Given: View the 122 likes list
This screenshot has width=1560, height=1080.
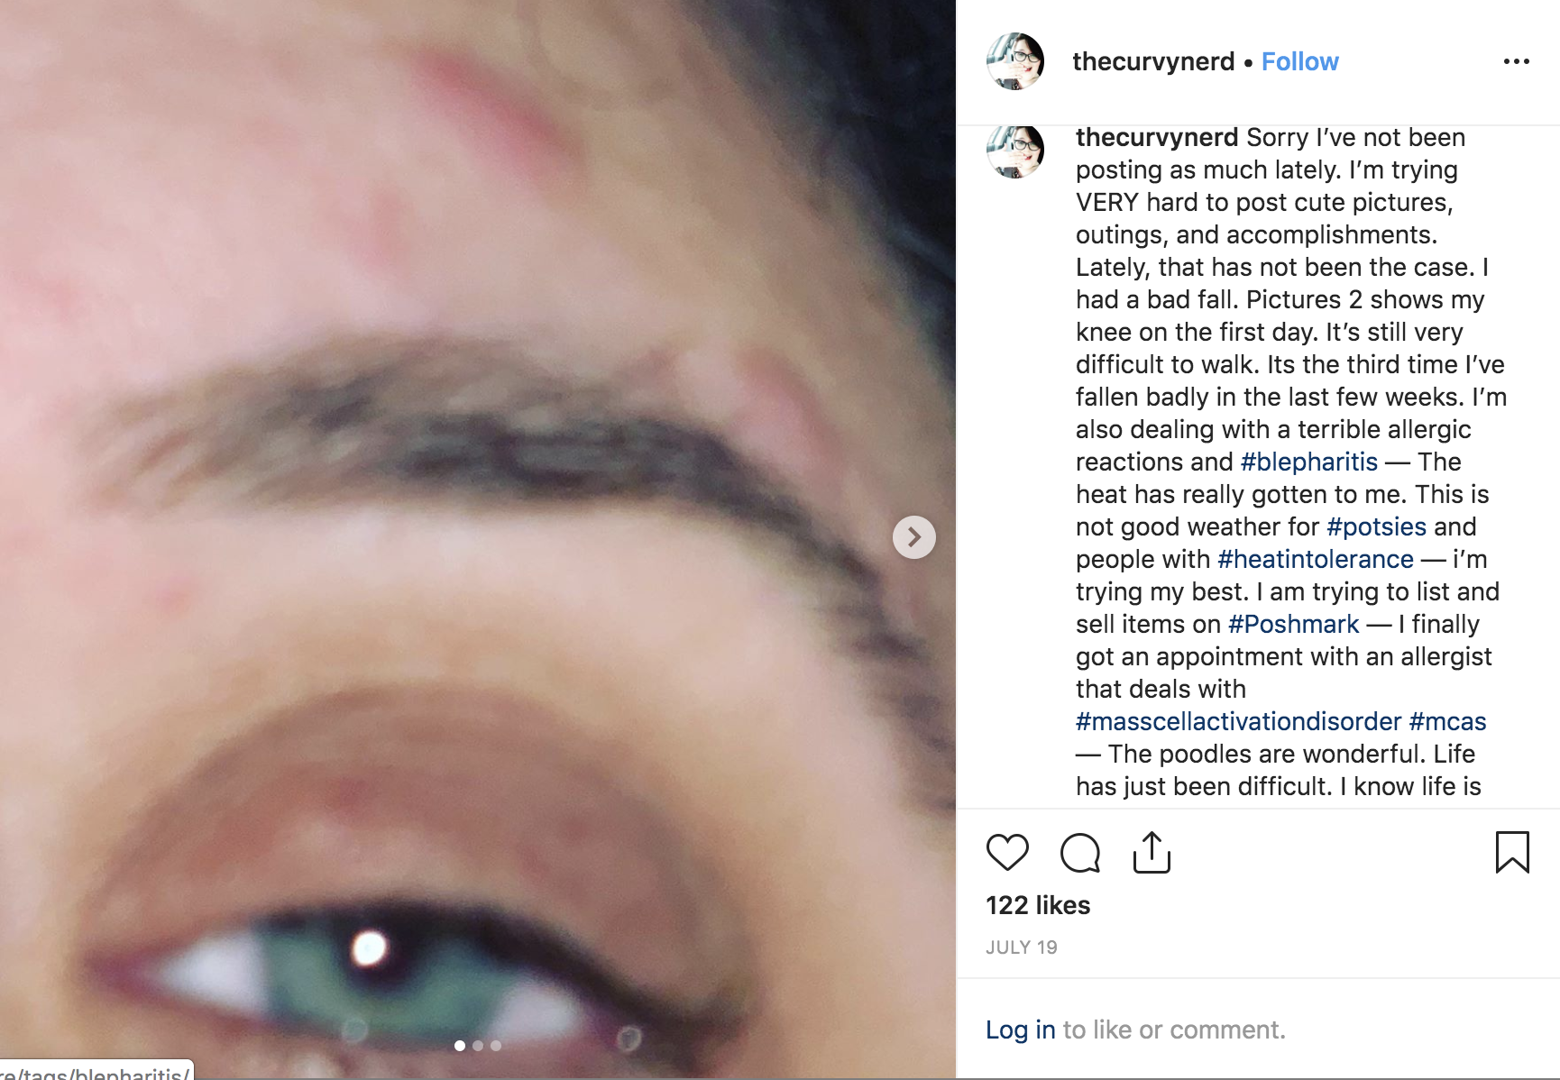Looking at the screenshot, I should [1038, 905].
